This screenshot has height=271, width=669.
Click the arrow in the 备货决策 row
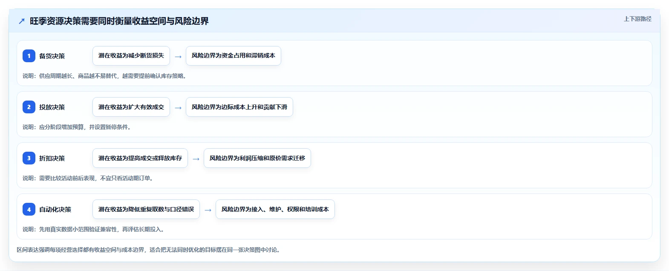[x=178, y=57]
